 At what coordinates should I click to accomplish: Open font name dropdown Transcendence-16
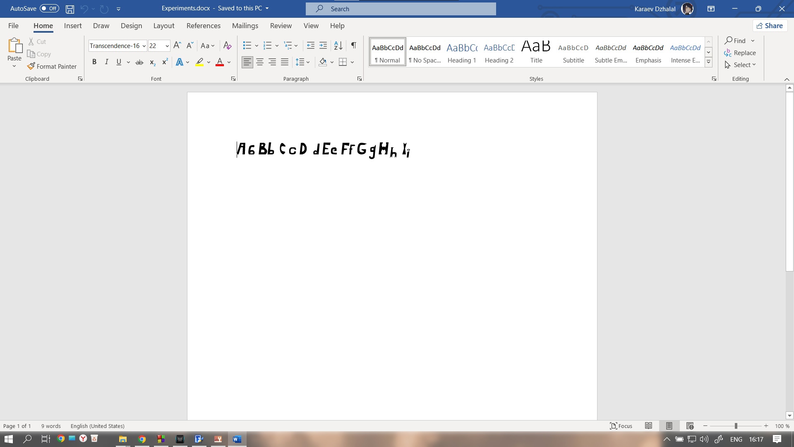[x=144, y=46]
